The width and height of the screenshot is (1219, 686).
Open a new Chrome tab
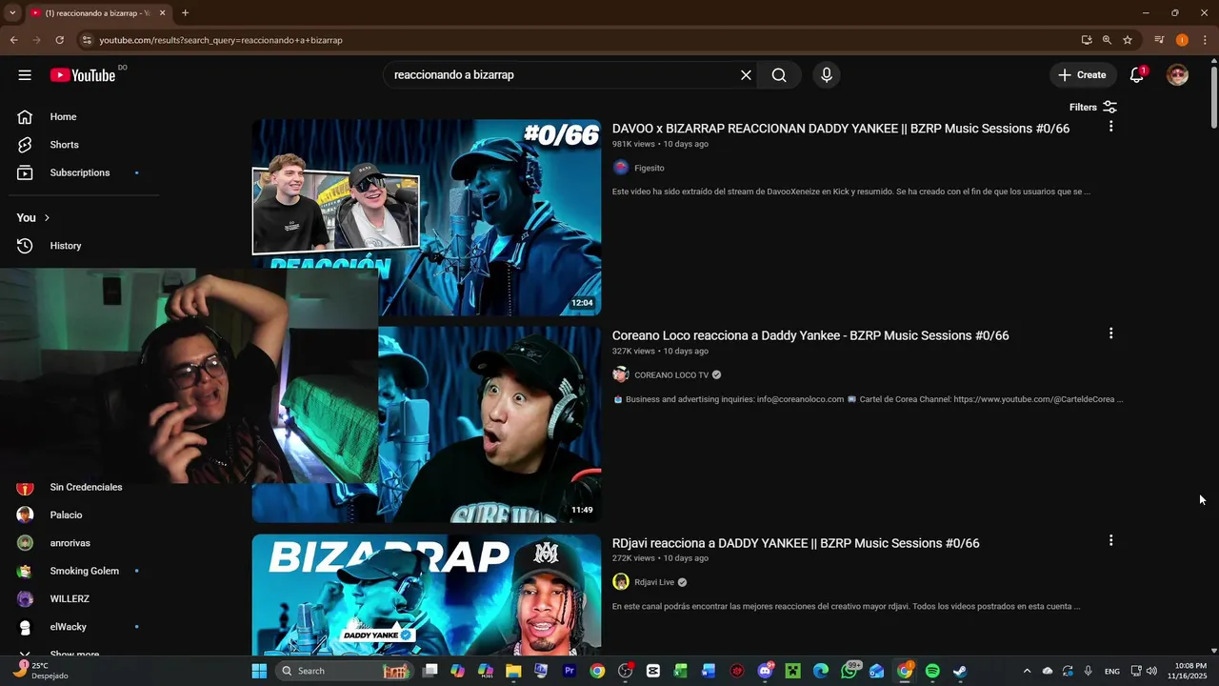click(185, 12)
